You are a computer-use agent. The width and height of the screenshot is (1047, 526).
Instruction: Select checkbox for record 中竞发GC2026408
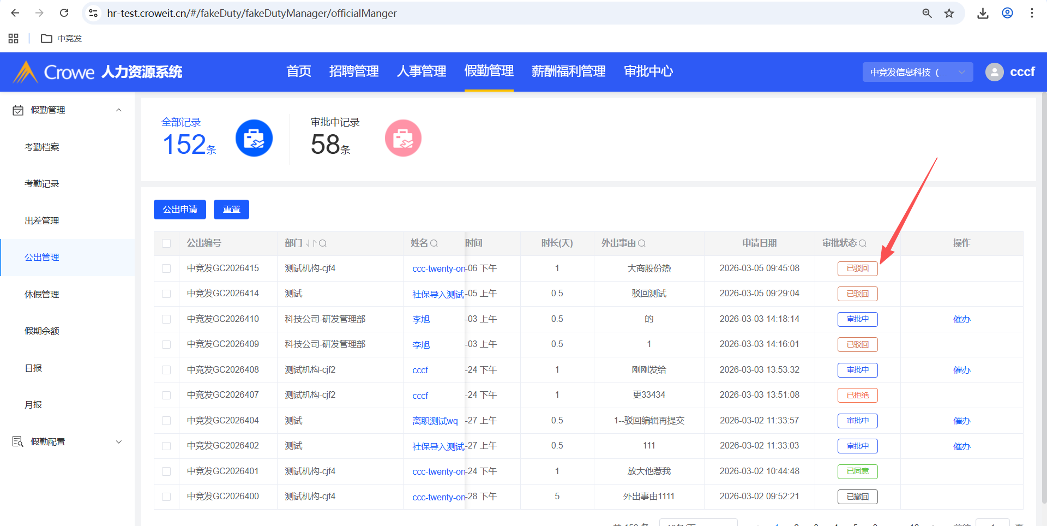[166, 370]
